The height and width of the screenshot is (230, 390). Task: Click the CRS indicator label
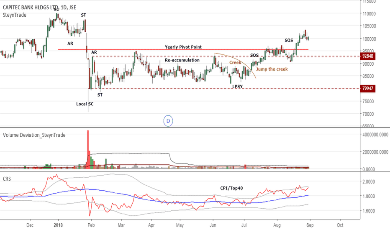[7, 179]
